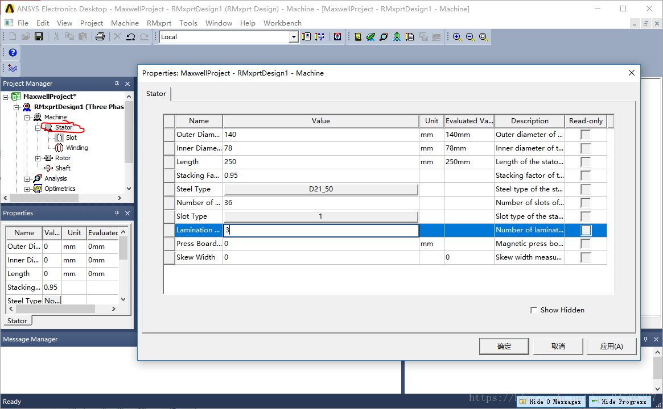Toggle Read-only checkbox for Outer Diameter row
The image size is (663, 409).
[586, 135]
